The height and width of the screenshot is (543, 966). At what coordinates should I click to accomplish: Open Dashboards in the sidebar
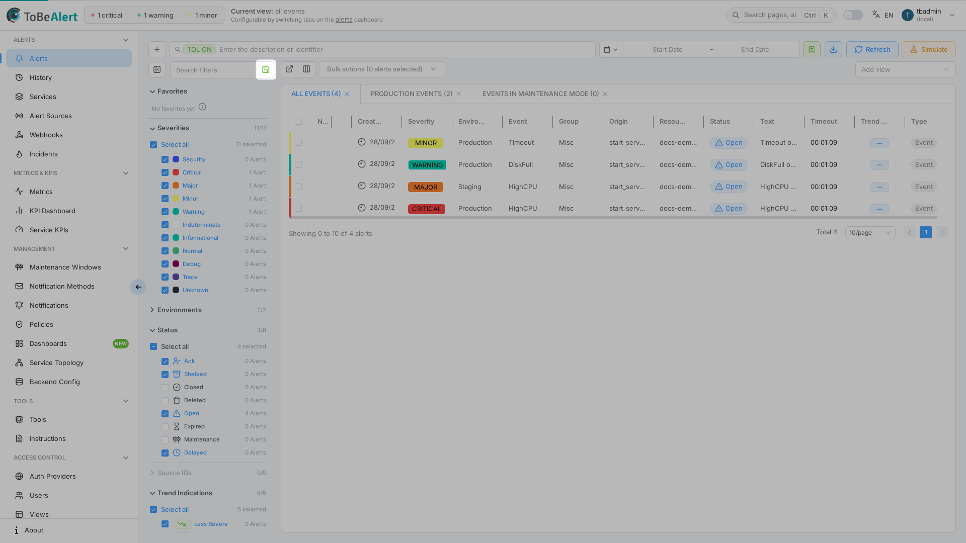click(69, 343)
